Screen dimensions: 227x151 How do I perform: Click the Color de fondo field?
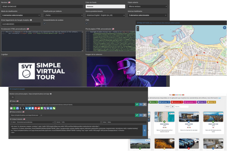[x=106, y=6]
